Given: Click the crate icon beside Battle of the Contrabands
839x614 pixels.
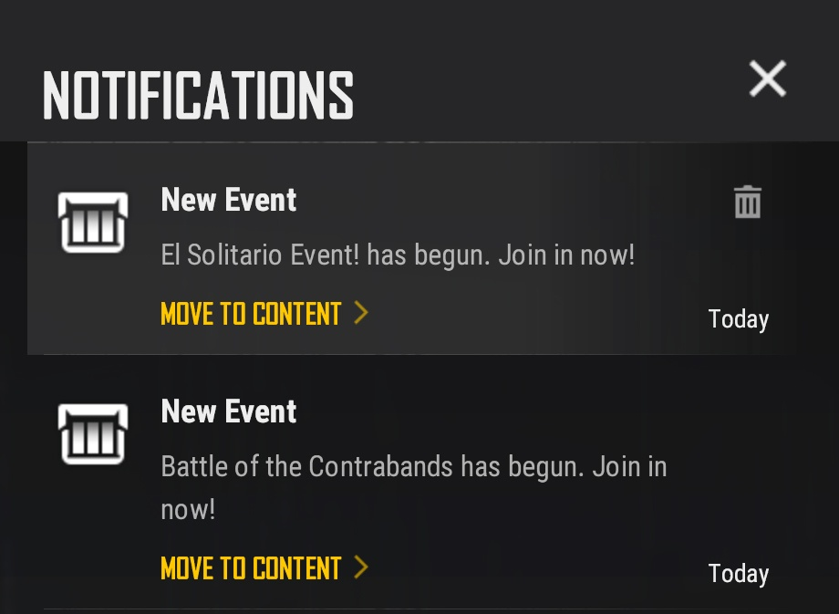Looking at the screenshot, I should 93,433.
